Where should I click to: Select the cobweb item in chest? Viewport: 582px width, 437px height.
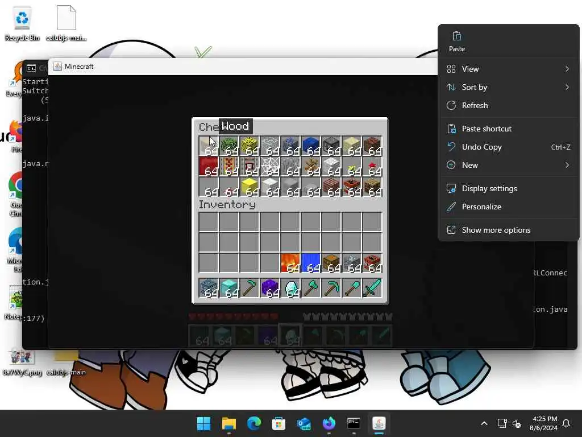click(x=269, y=166)
